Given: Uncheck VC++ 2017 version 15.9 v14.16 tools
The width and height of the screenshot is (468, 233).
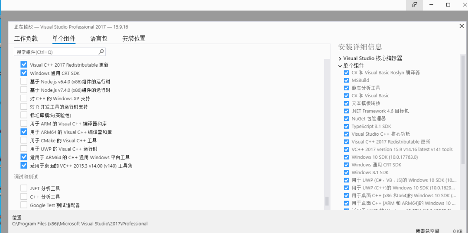Looking at the screenshot, I should (x=346, y=150).
